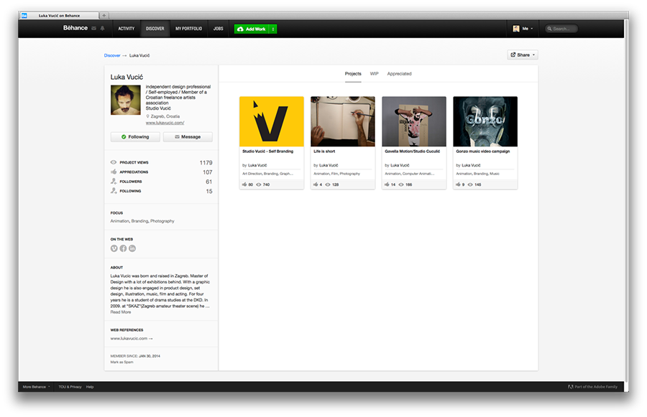Expand the Add Work dropdown arrow
This screenshot has width=647, height=417.
(x=272, y=29)
